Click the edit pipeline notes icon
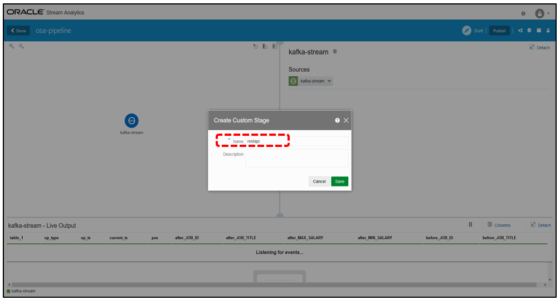The width and height of the screenshot is (560, 300). (530, 31)
